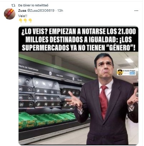Screen dimensions: 144x146
Task: Click the empty green crates in the photo
Action: 48,119
